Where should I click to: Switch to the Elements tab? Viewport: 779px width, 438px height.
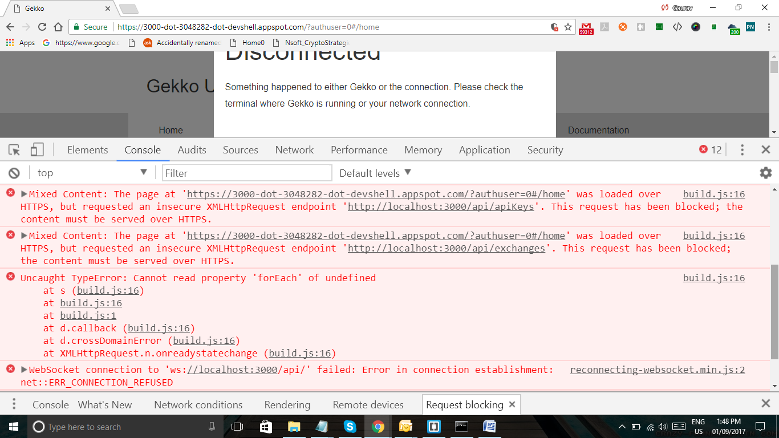[87, 150]
